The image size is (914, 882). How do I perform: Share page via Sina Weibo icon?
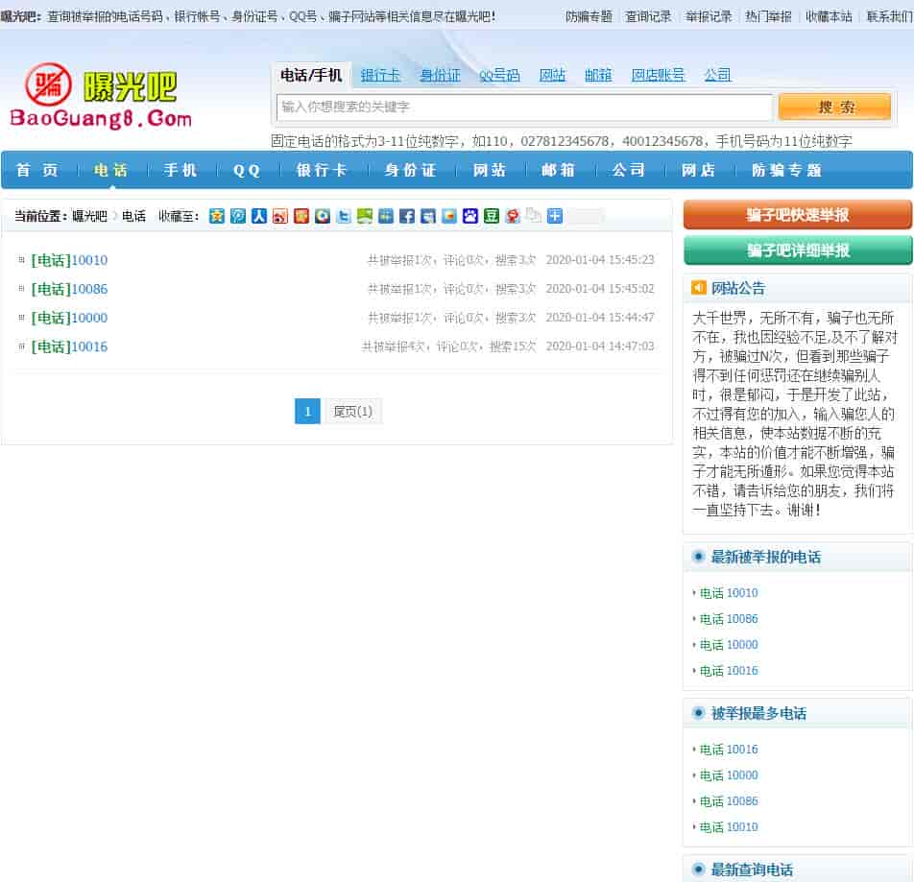click(x=280, y=216)
